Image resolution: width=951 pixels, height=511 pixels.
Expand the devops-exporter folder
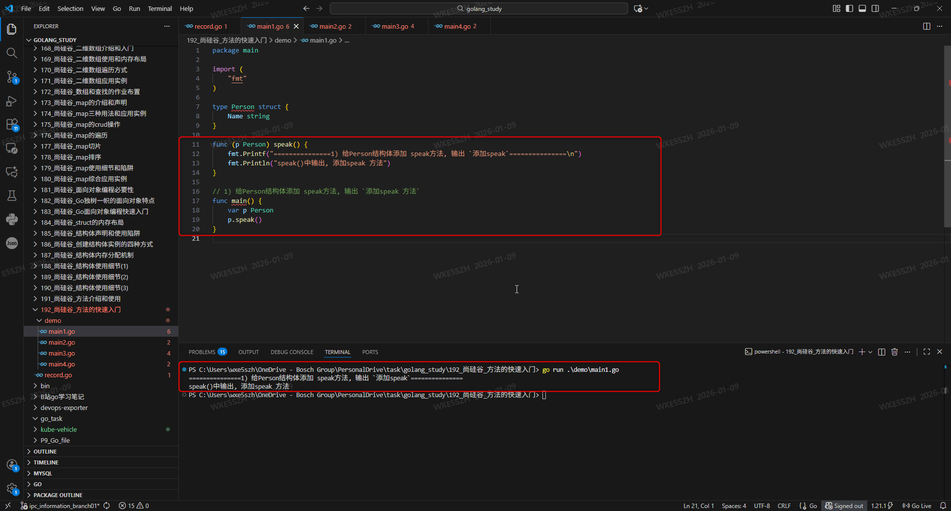pyautogui.click(x=64, y=408)
